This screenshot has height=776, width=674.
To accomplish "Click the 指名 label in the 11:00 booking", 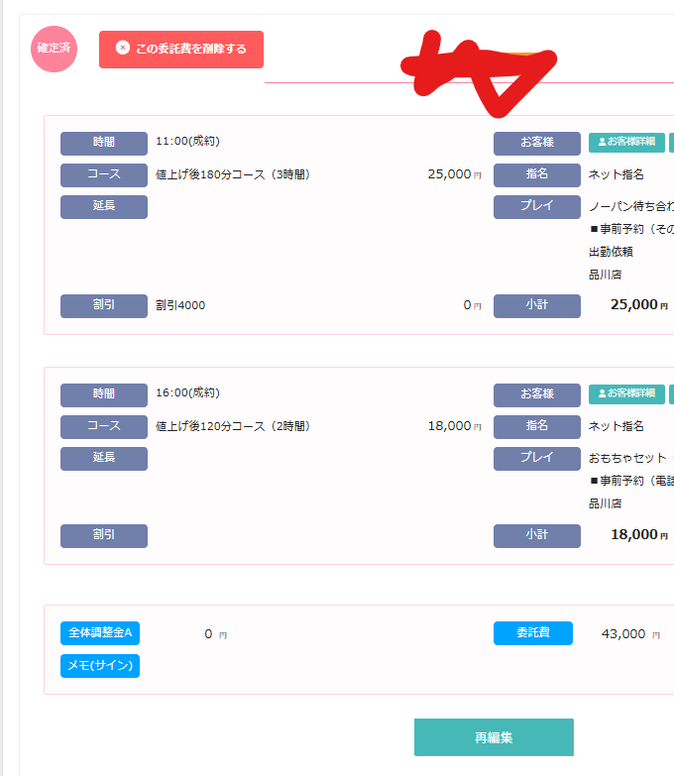I will tap(537, 174).
